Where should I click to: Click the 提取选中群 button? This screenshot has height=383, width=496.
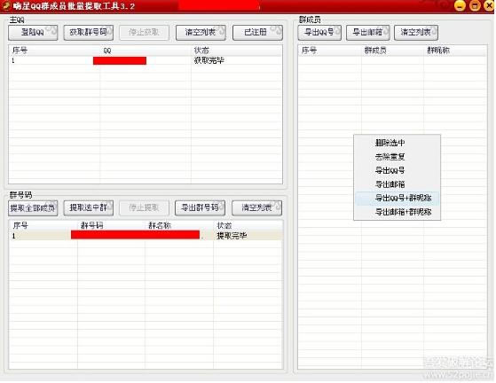[88, 208]
